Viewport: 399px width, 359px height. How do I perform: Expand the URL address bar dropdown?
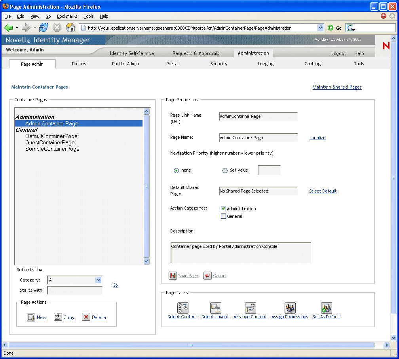320,28
